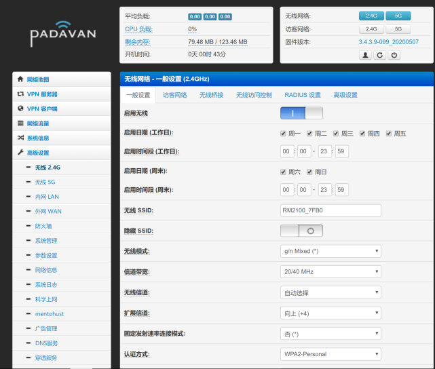Uncheck the 周日 checkbox

[309, 172]
